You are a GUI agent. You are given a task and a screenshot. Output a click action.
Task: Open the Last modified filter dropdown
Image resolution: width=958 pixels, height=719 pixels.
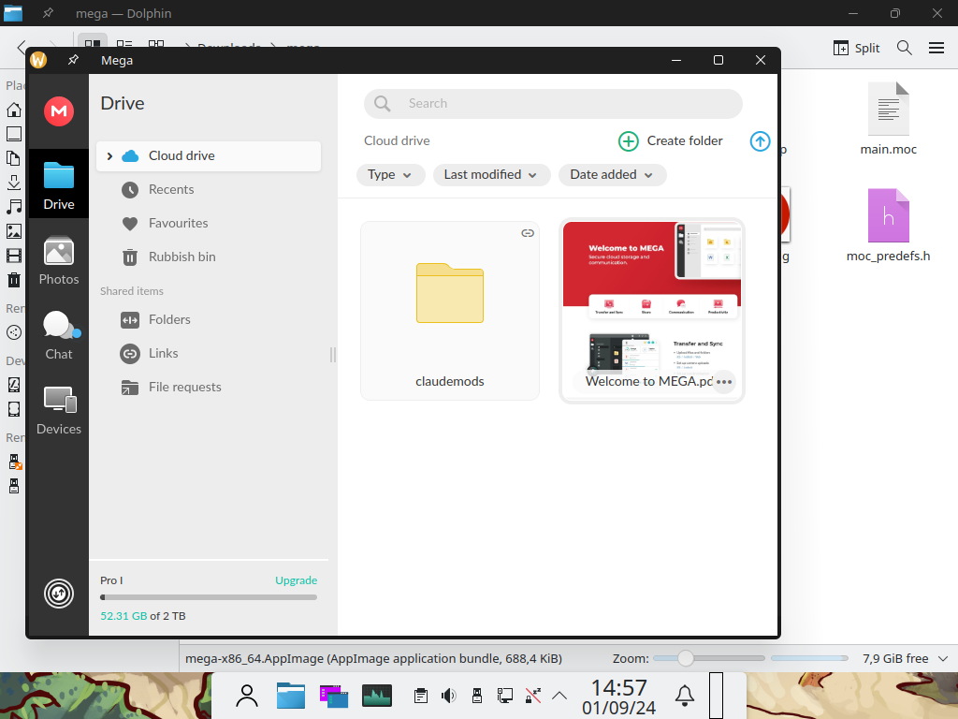pyautogui.click(x=491, y=175)
